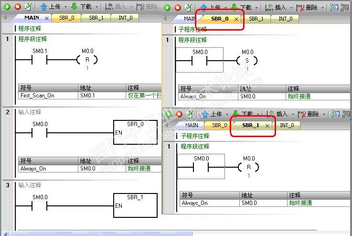Click the 输入注释 comment field of MAIN network 3
This screenshot has width=352, height=236.
30,185
